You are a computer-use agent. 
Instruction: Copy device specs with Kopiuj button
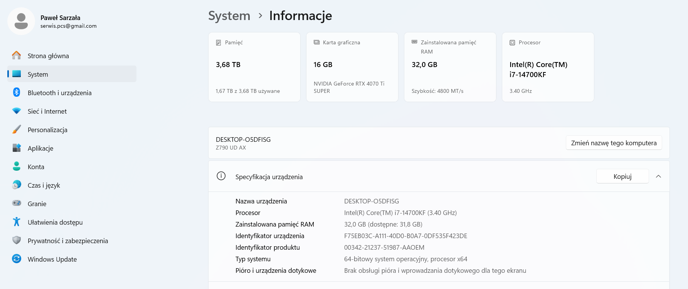click(622, 176)
